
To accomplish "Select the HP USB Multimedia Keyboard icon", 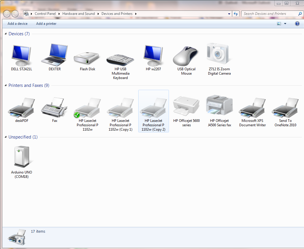I will tap(120, 60).
